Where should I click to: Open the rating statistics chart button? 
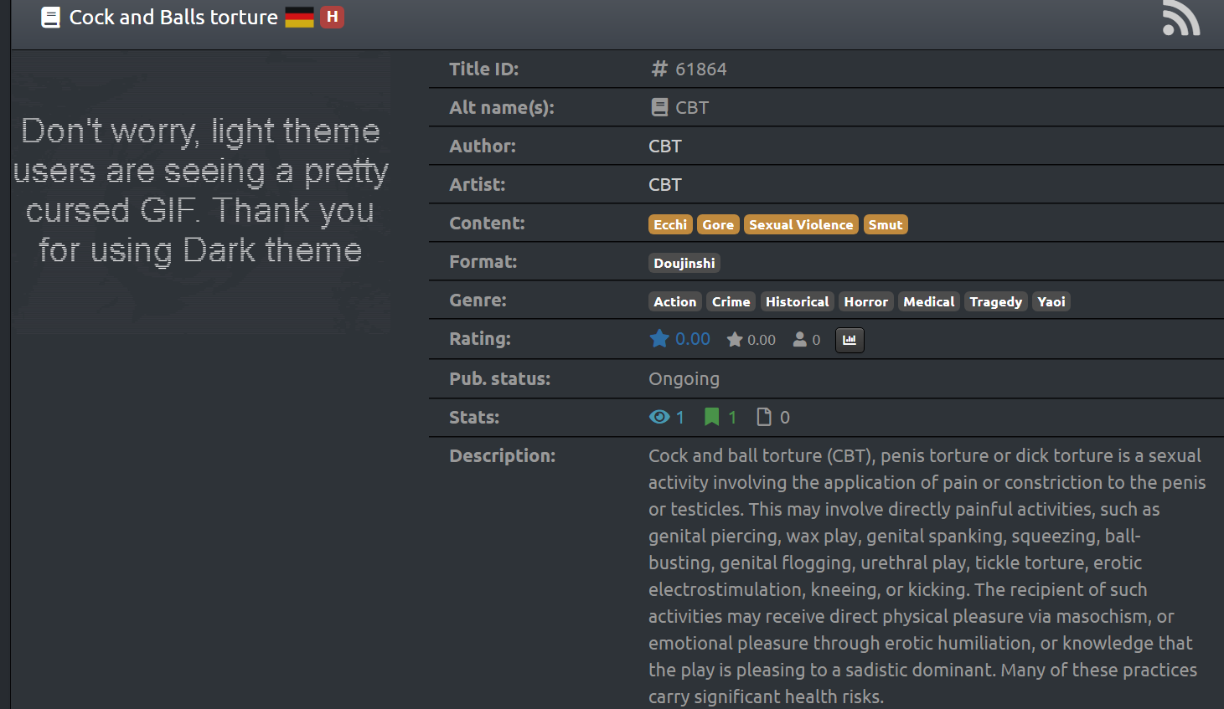[850, 340]
